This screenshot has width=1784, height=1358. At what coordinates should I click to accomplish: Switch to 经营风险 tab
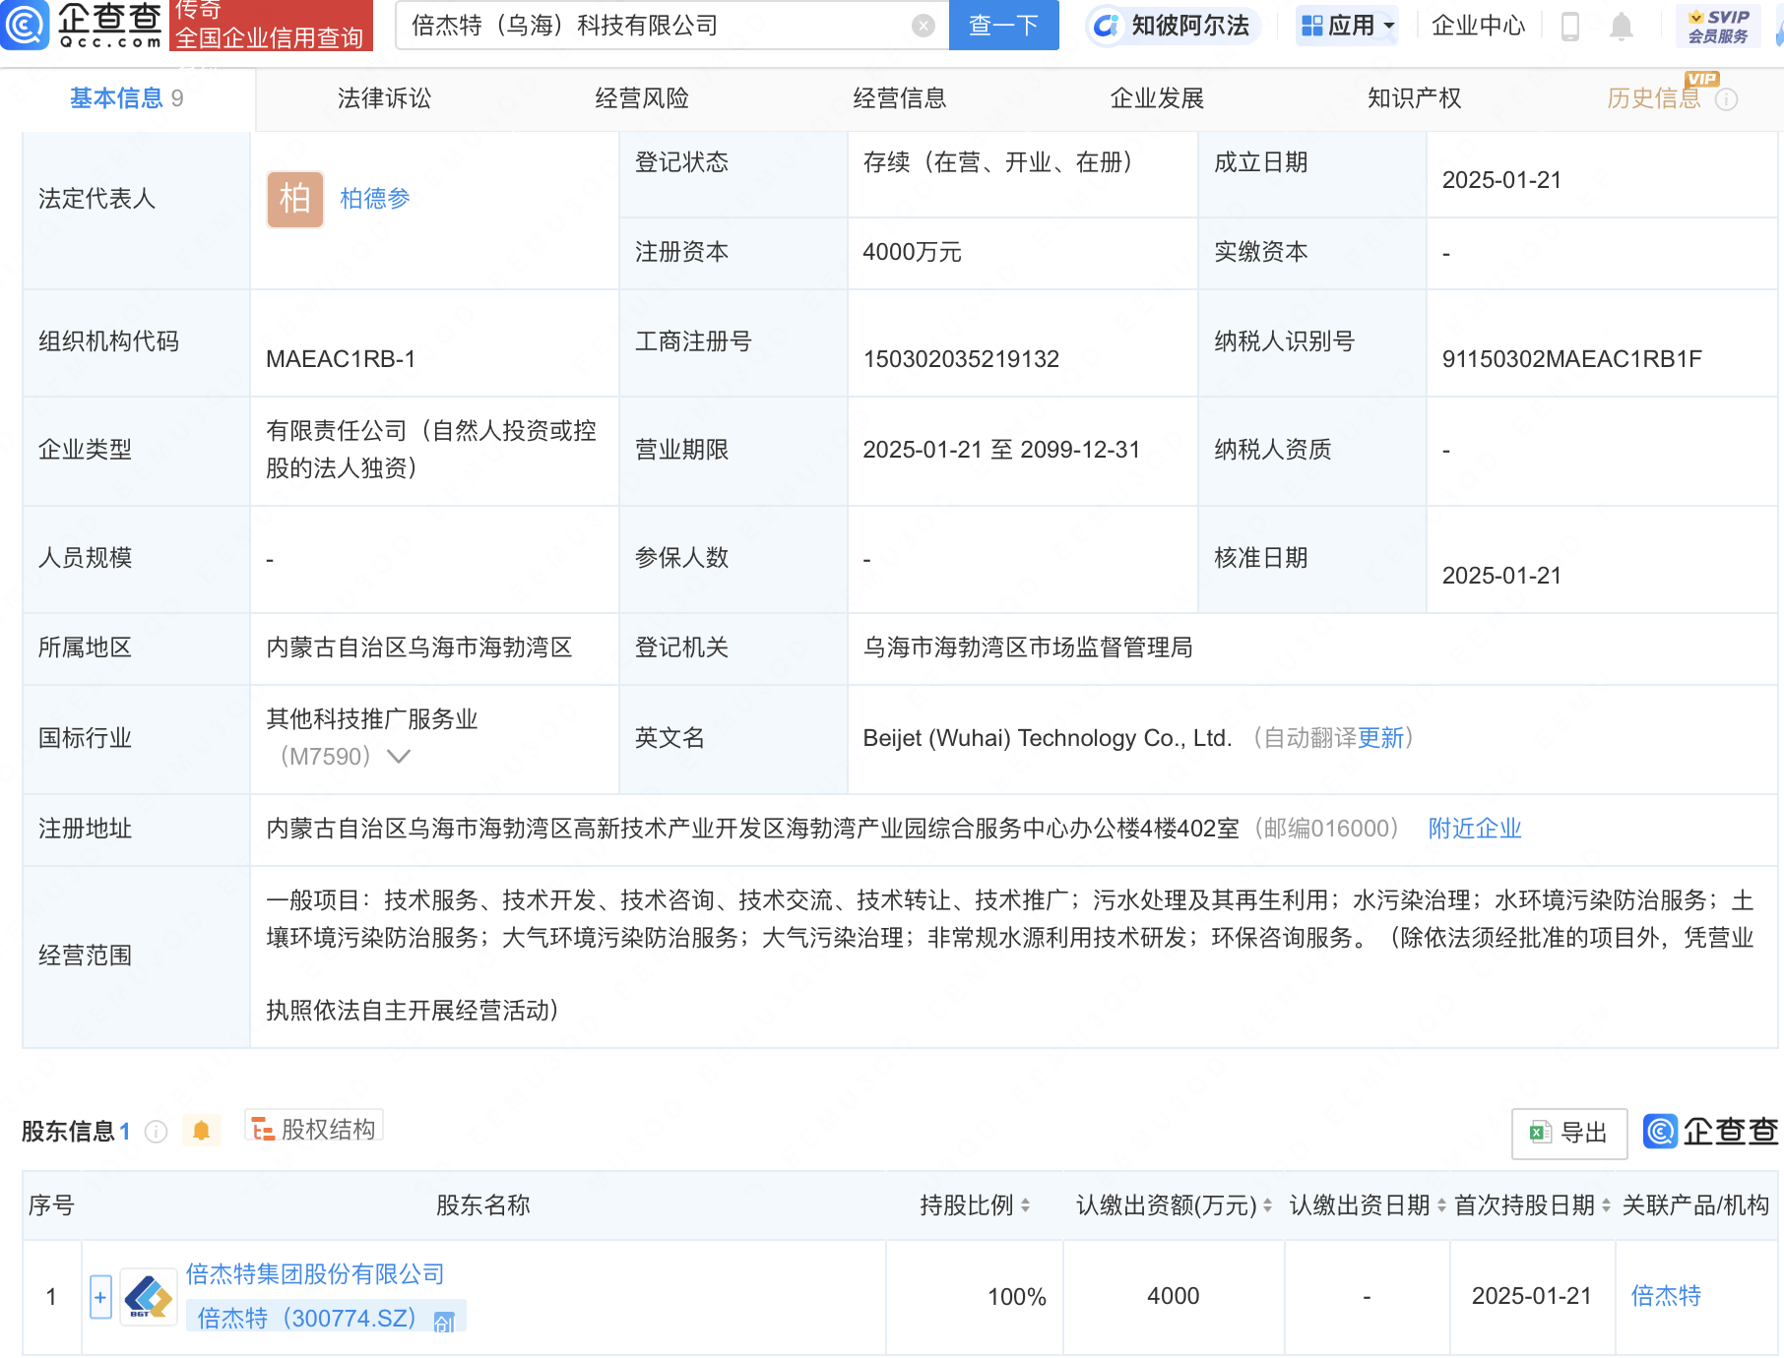pyautogui.click(x=642, y=98)
